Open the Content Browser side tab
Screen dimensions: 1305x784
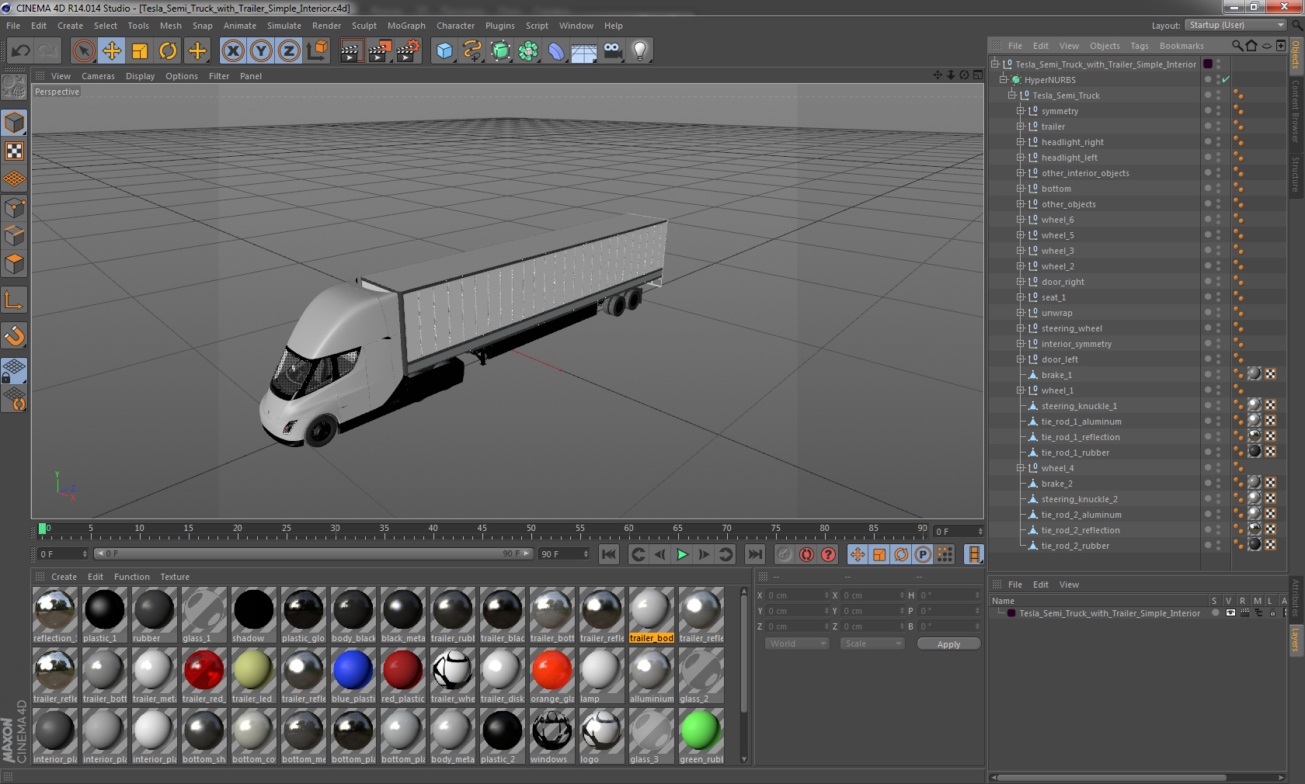coord(1296,110)
